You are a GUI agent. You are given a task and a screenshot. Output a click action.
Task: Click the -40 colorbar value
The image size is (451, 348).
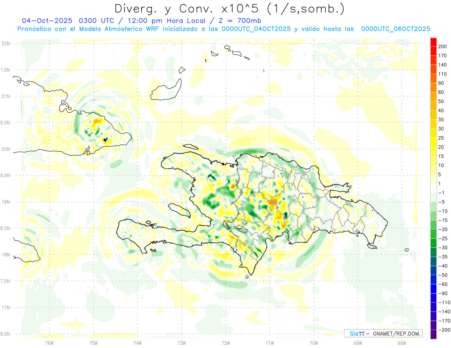[x=442, y=266]
